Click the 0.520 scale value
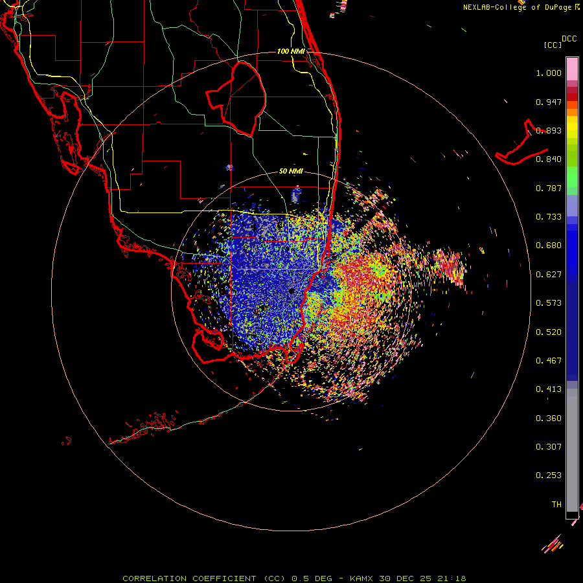Screen dimensions: 583x583 tap(549, 332)
